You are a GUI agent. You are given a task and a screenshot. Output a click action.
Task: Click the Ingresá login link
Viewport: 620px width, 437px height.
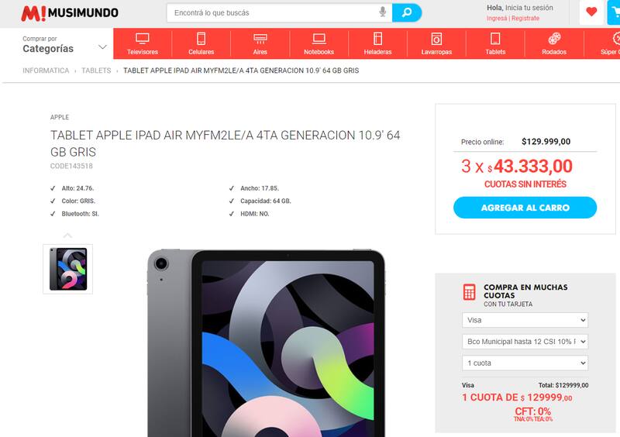[497, 18]
